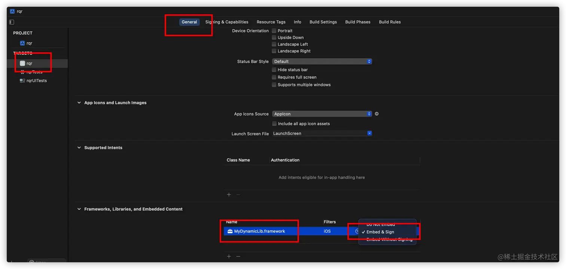Check Include all app icon assets

click(274, 123)
